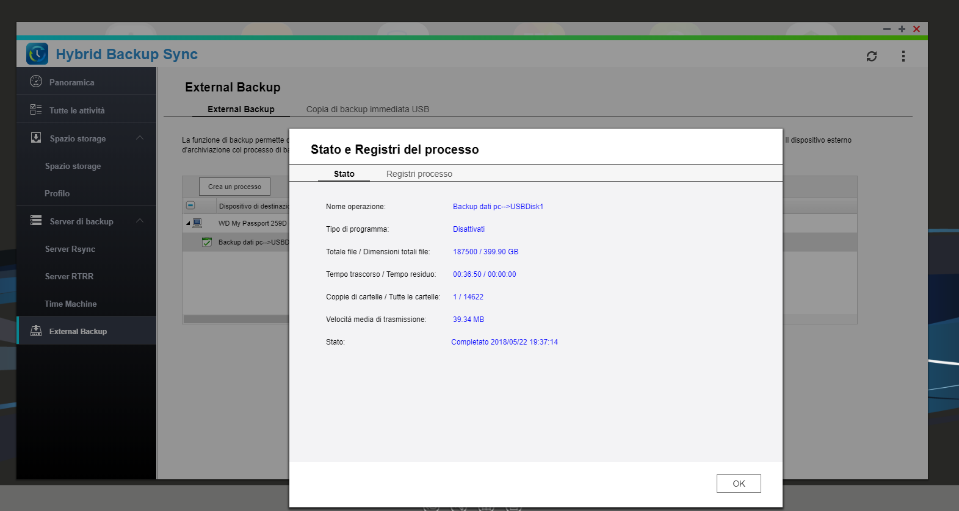Click the green checkmark backup job icon
Viewport: 959px width, 511px height.
[x=207, y=242]
